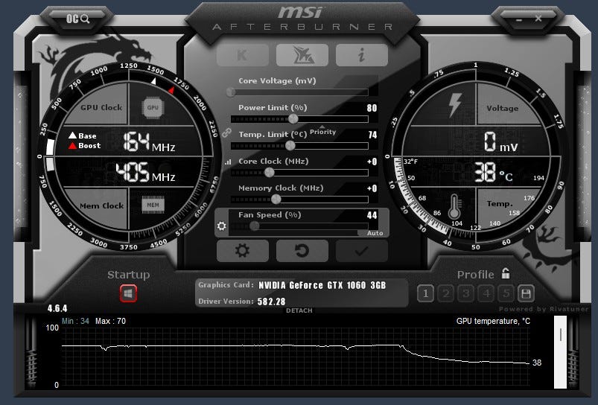
Task: Open the core clock curve editor bars icon
Action: [x=228, y=162]
